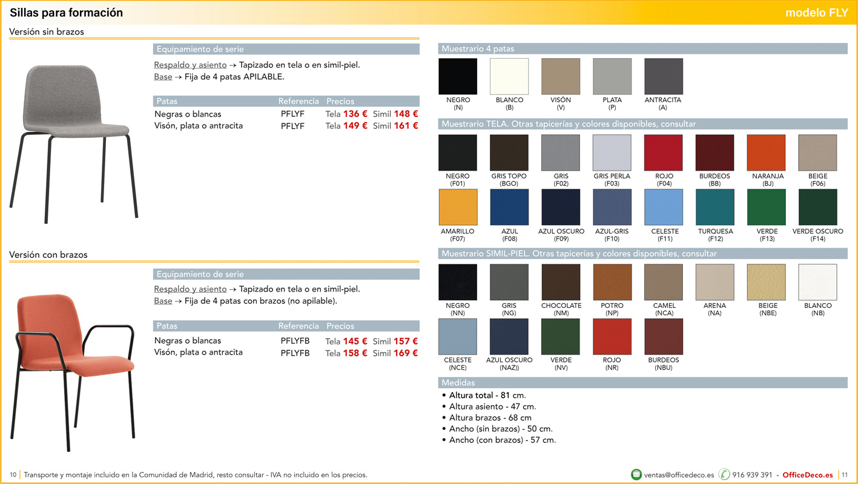Select the NEGRO (NN) simil-piel swatch
The width and height of the screenshot is (858, 484).
(x=458, y=282)
